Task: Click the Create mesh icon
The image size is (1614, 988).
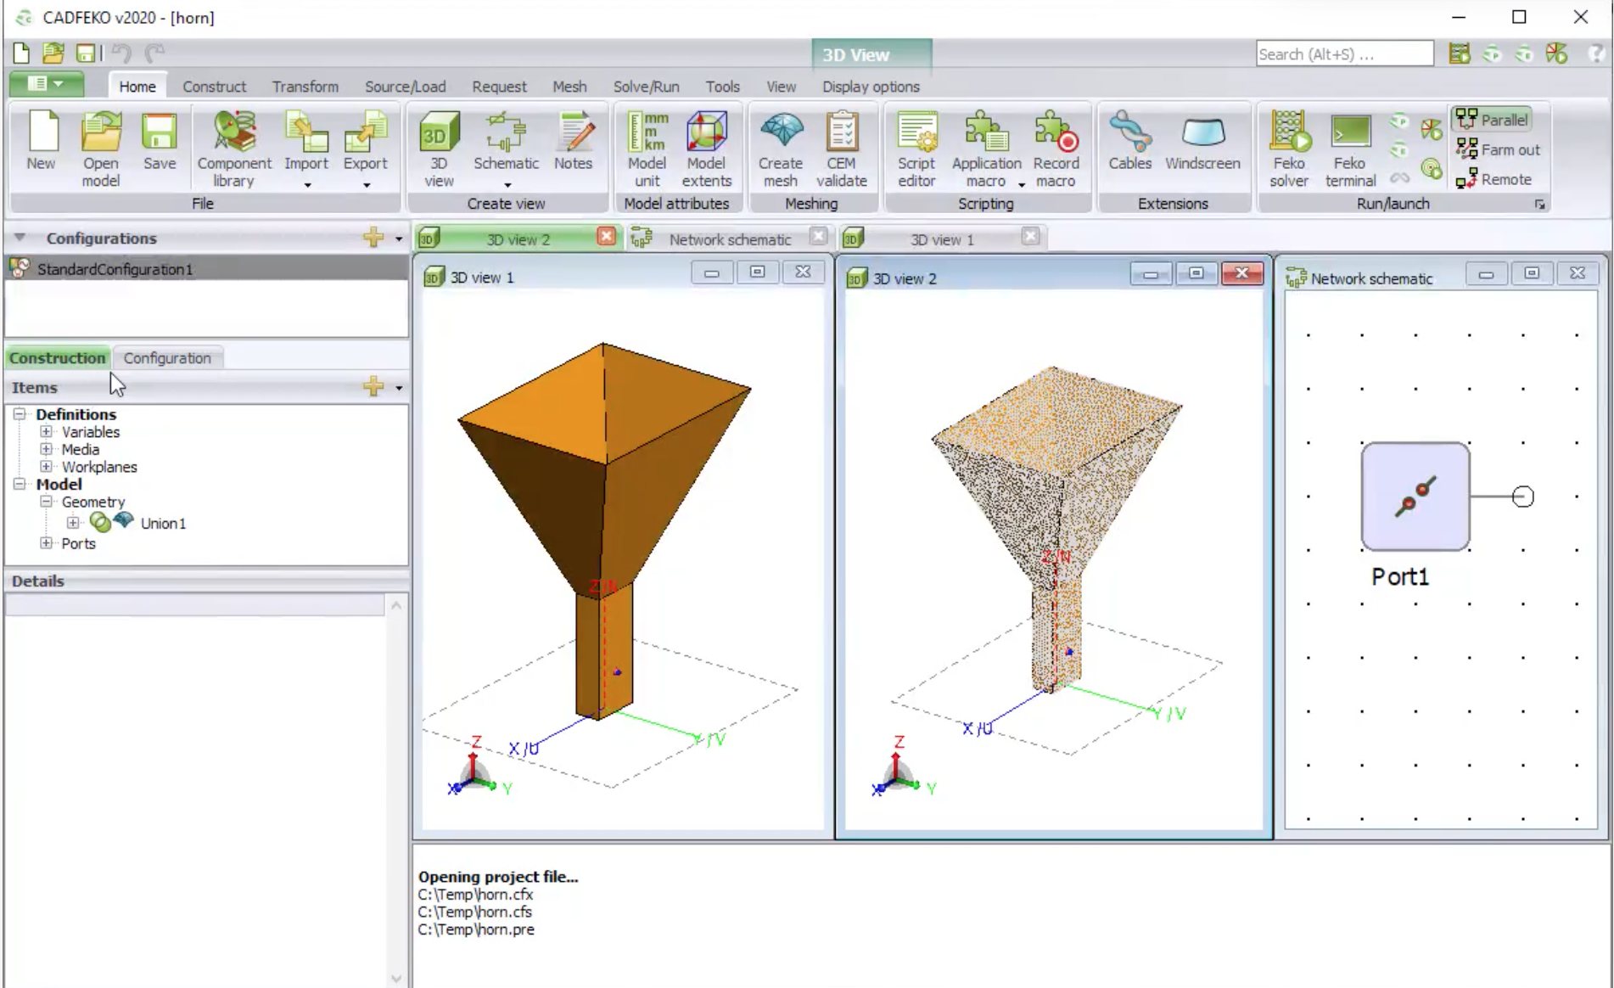Action: 780,149
